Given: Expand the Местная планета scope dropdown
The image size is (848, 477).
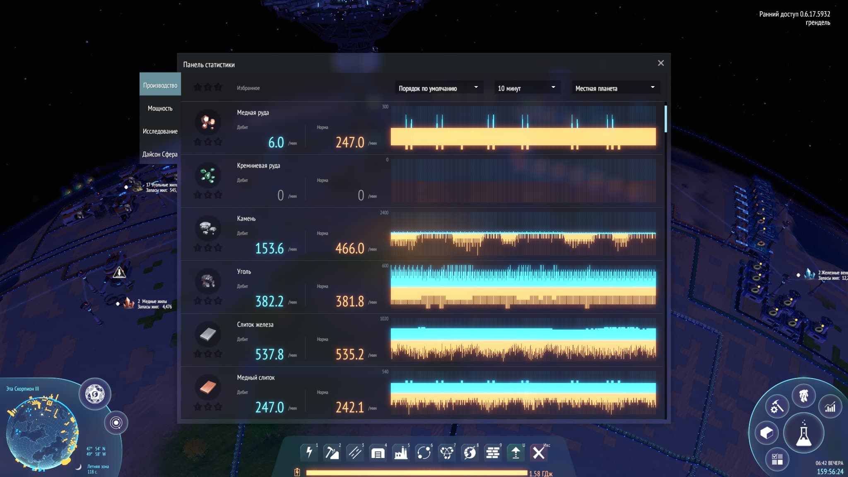Looking at the screenshot, I should 615,88.
